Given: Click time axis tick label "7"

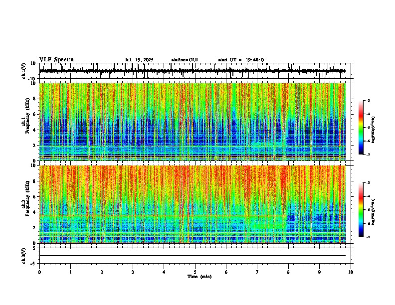Looking at the screenshot, I should 257,272.
